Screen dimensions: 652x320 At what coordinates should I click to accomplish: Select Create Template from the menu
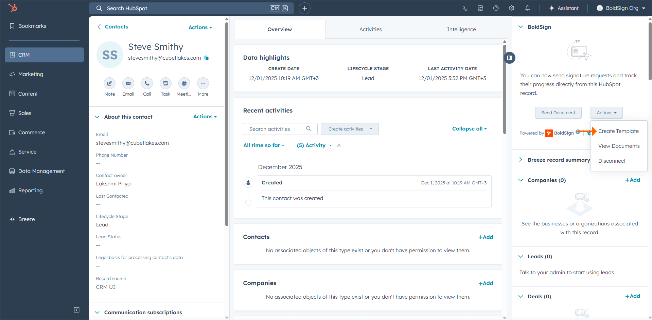tap(619, 131)
